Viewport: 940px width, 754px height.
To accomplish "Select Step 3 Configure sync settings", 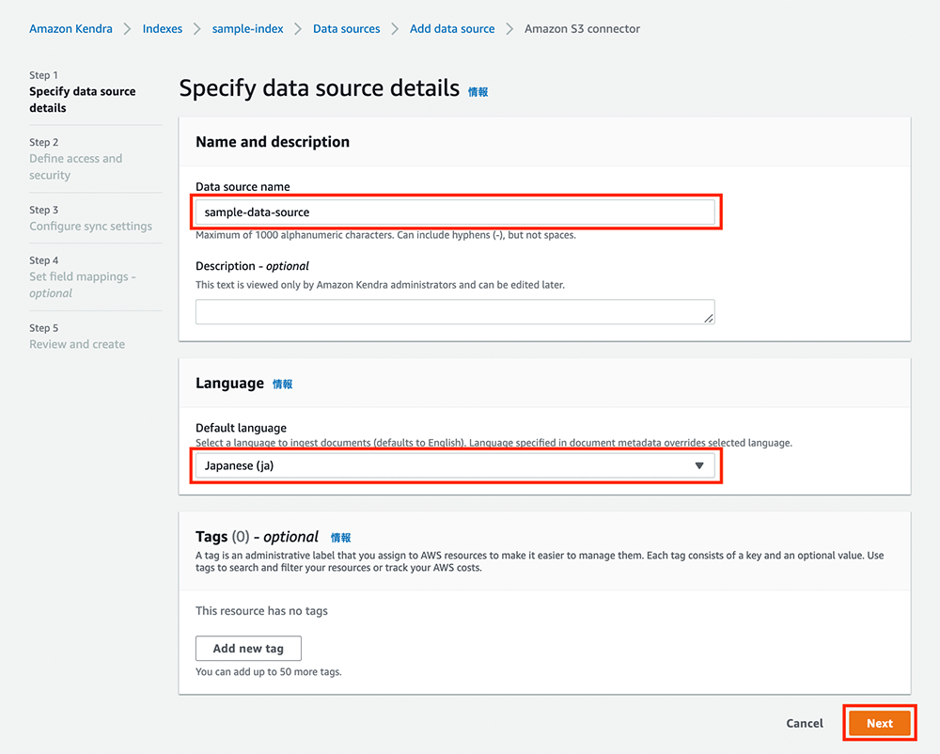I will coord(90,226).
